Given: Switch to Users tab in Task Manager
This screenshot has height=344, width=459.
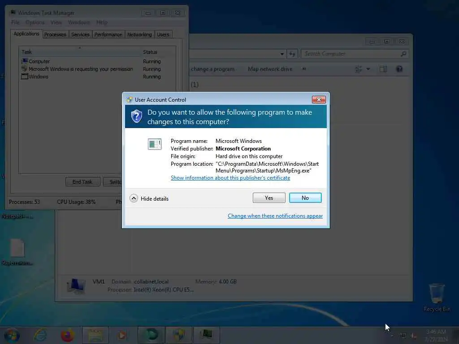Looking at the screenshot, I should point(163,34).
